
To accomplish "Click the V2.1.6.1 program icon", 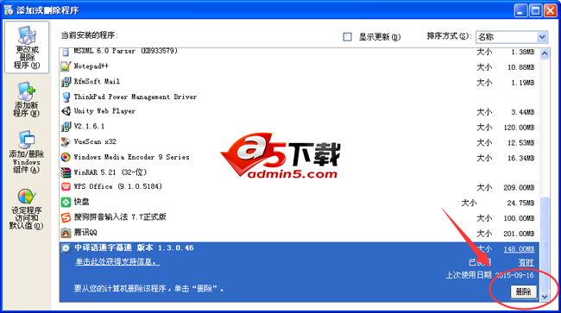I will pyautogui.click(x=66, y=127).
